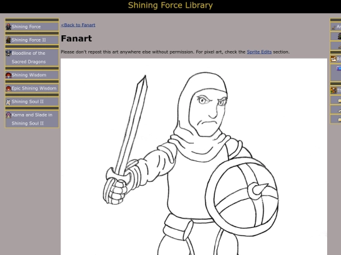Screen dimensions: 341x255
Task: Click the Shining Force II sprite icon
Action: point(8,40)
